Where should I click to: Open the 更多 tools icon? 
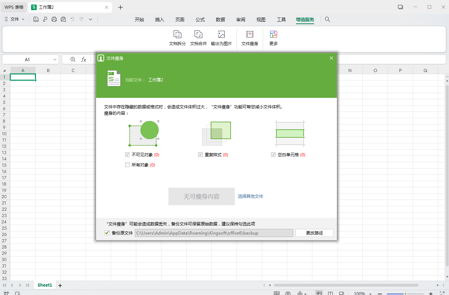[x=273, y=38]
